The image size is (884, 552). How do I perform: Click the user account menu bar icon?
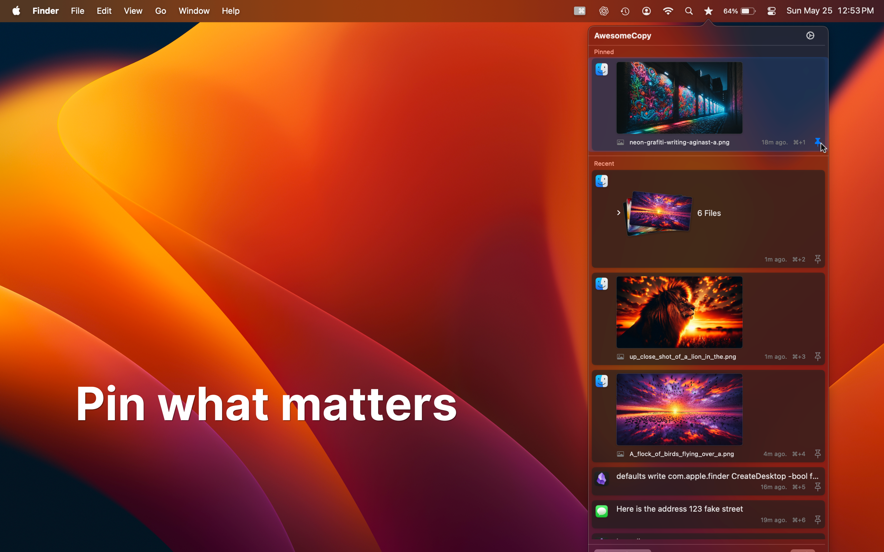point(646,11)
